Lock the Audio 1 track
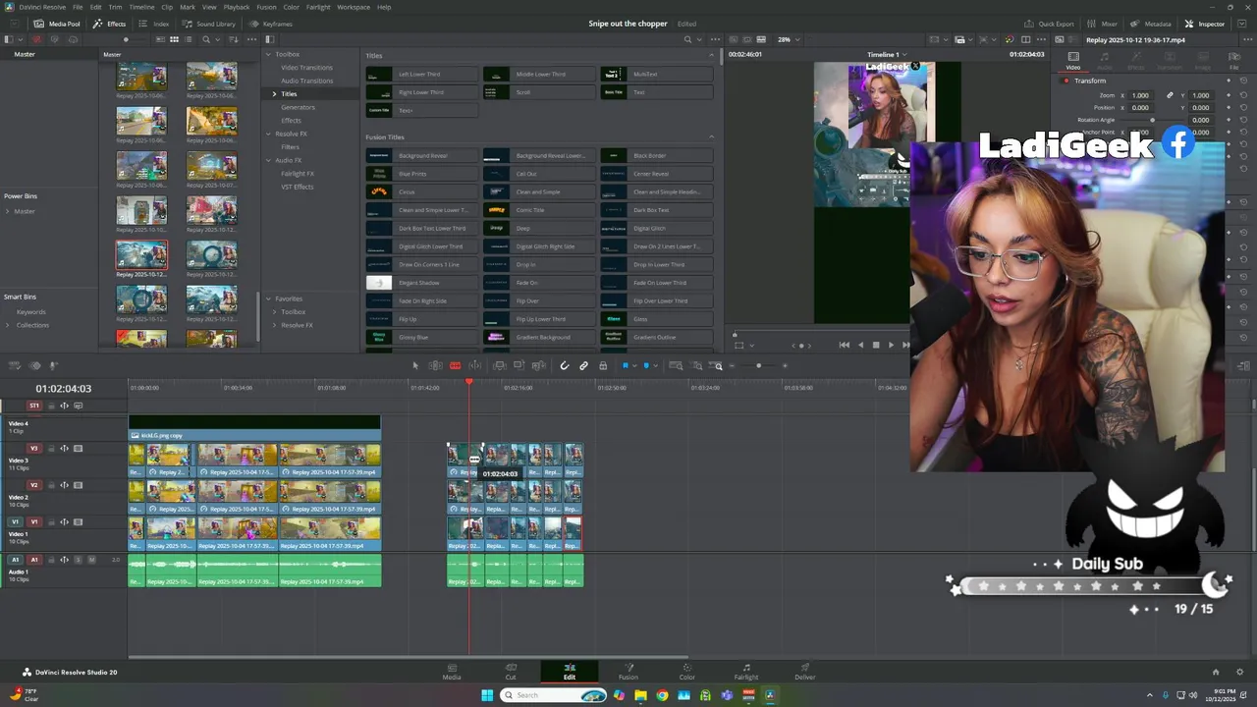 click(51, 560)
